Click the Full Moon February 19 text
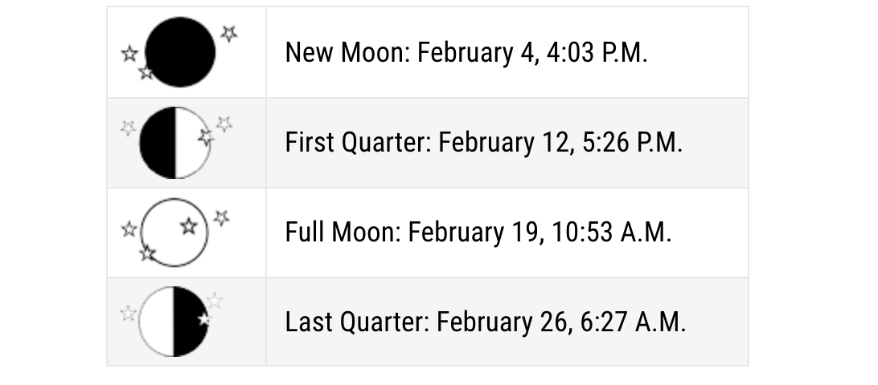 click(478, 233)
